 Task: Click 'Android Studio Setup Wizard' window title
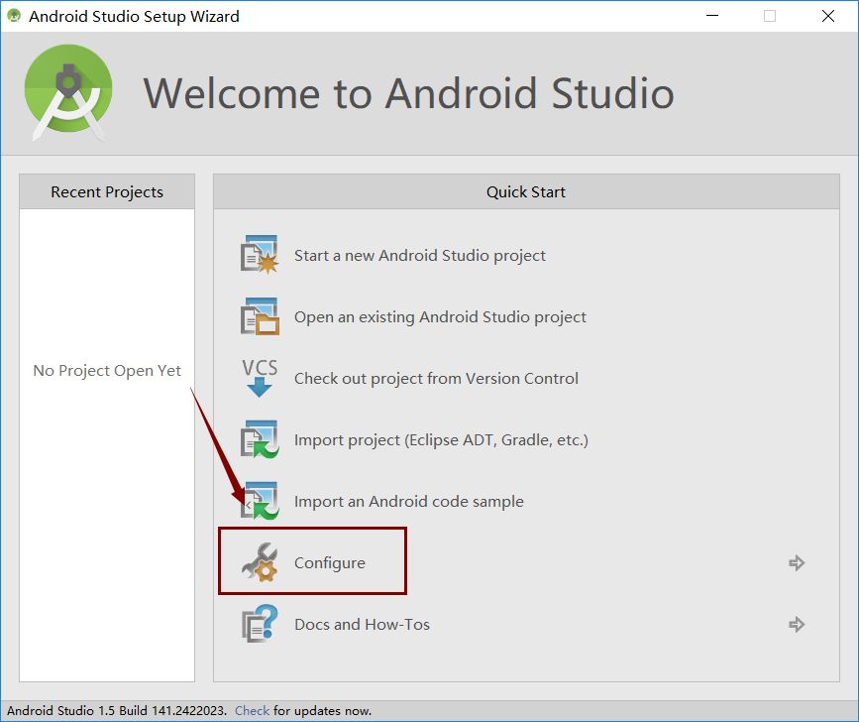pyautogui.click(x=134, y=17)
